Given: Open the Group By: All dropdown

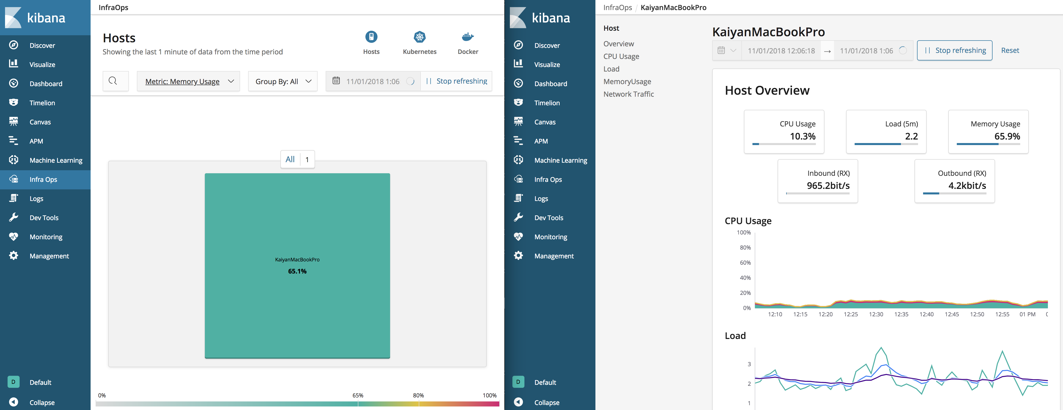Looking at the screenshot, I should point(282,81).
